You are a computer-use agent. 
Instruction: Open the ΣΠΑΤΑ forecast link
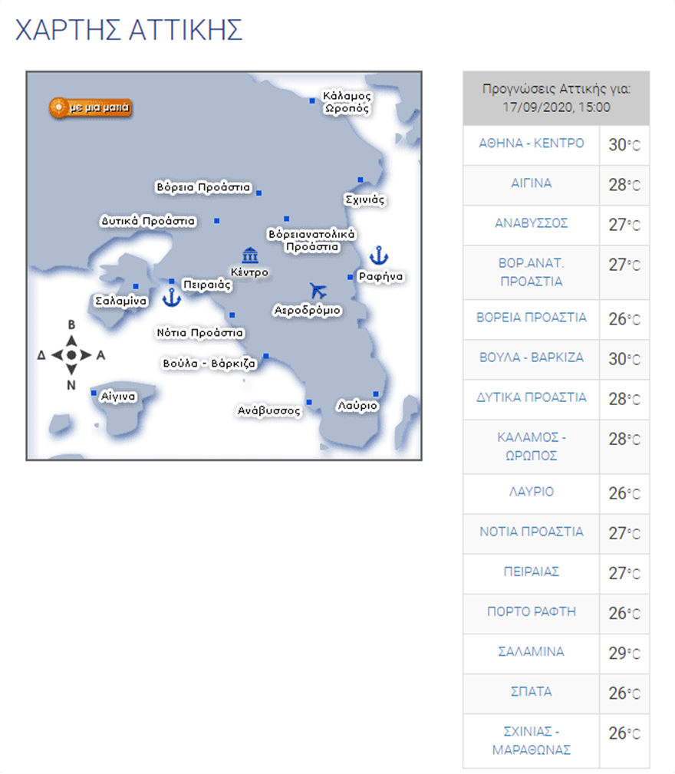coord(531,691)
